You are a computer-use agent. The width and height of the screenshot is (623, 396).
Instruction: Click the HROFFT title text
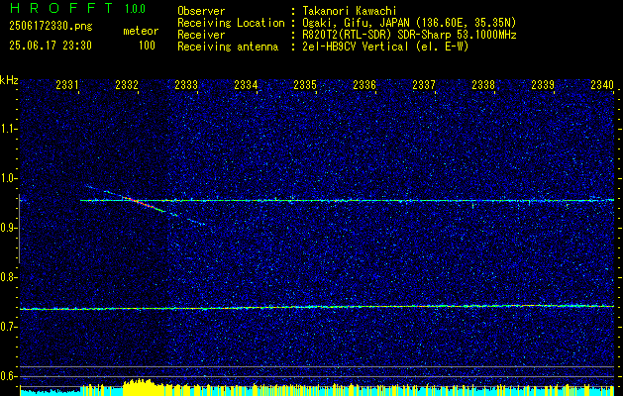61,8
